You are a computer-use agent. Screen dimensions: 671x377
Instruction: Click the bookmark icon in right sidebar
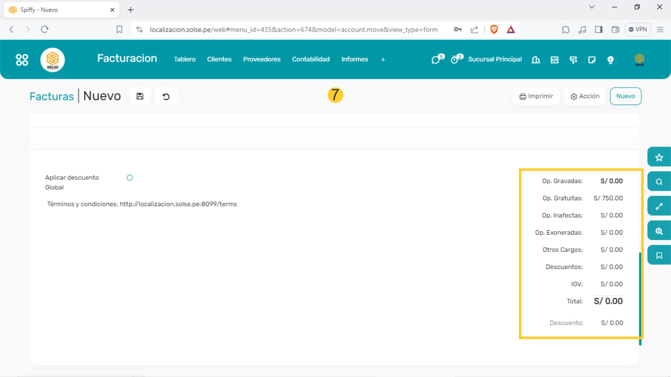659,256
